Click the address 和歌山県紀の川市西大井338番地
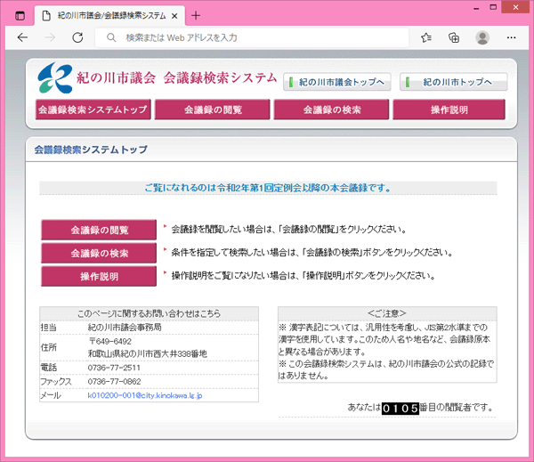Viewport: 534px width, 462px height. click(147, 353)
